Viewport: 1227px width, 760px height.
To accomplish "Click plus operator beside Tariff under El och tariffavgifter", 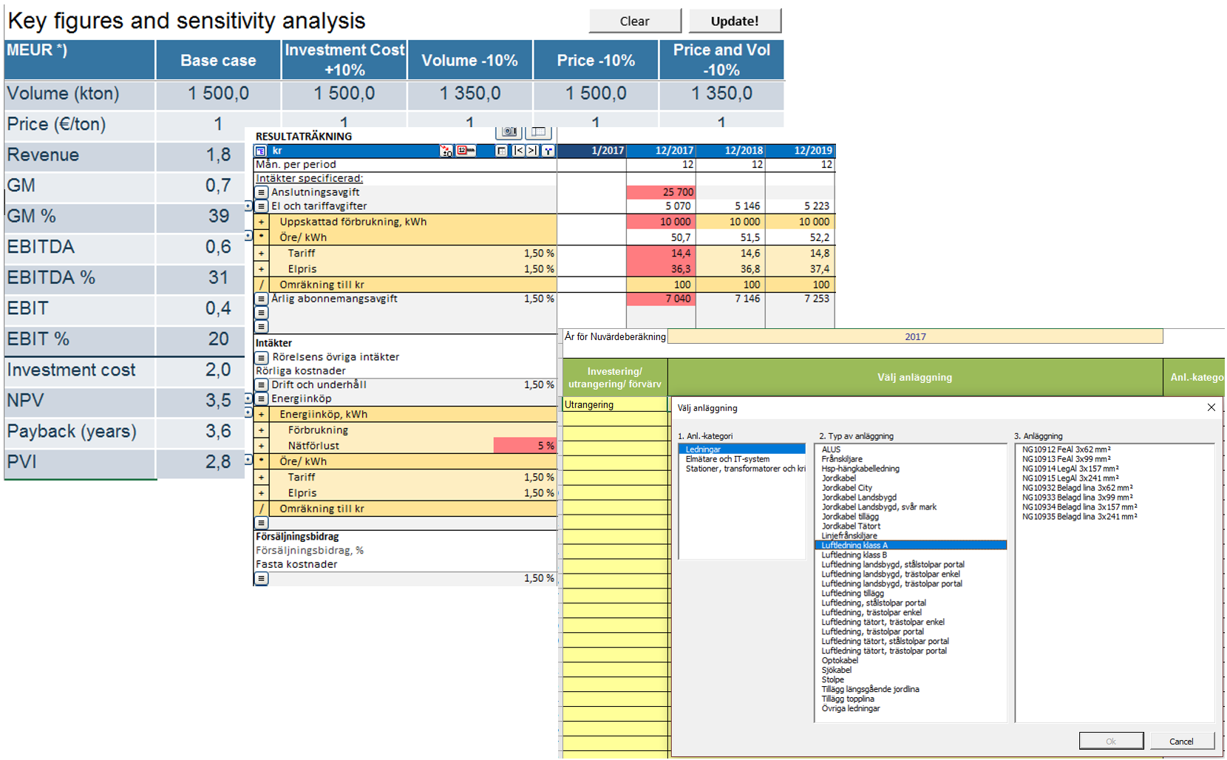I will tap(262, 254).
